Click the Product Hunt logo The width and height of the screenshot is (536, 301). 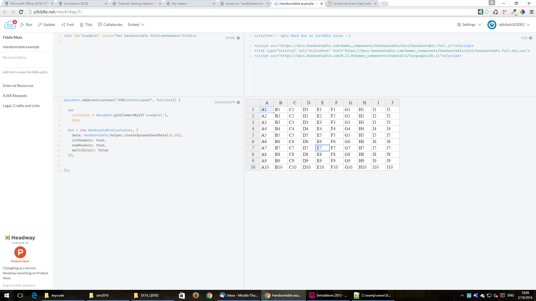(20, 254)
